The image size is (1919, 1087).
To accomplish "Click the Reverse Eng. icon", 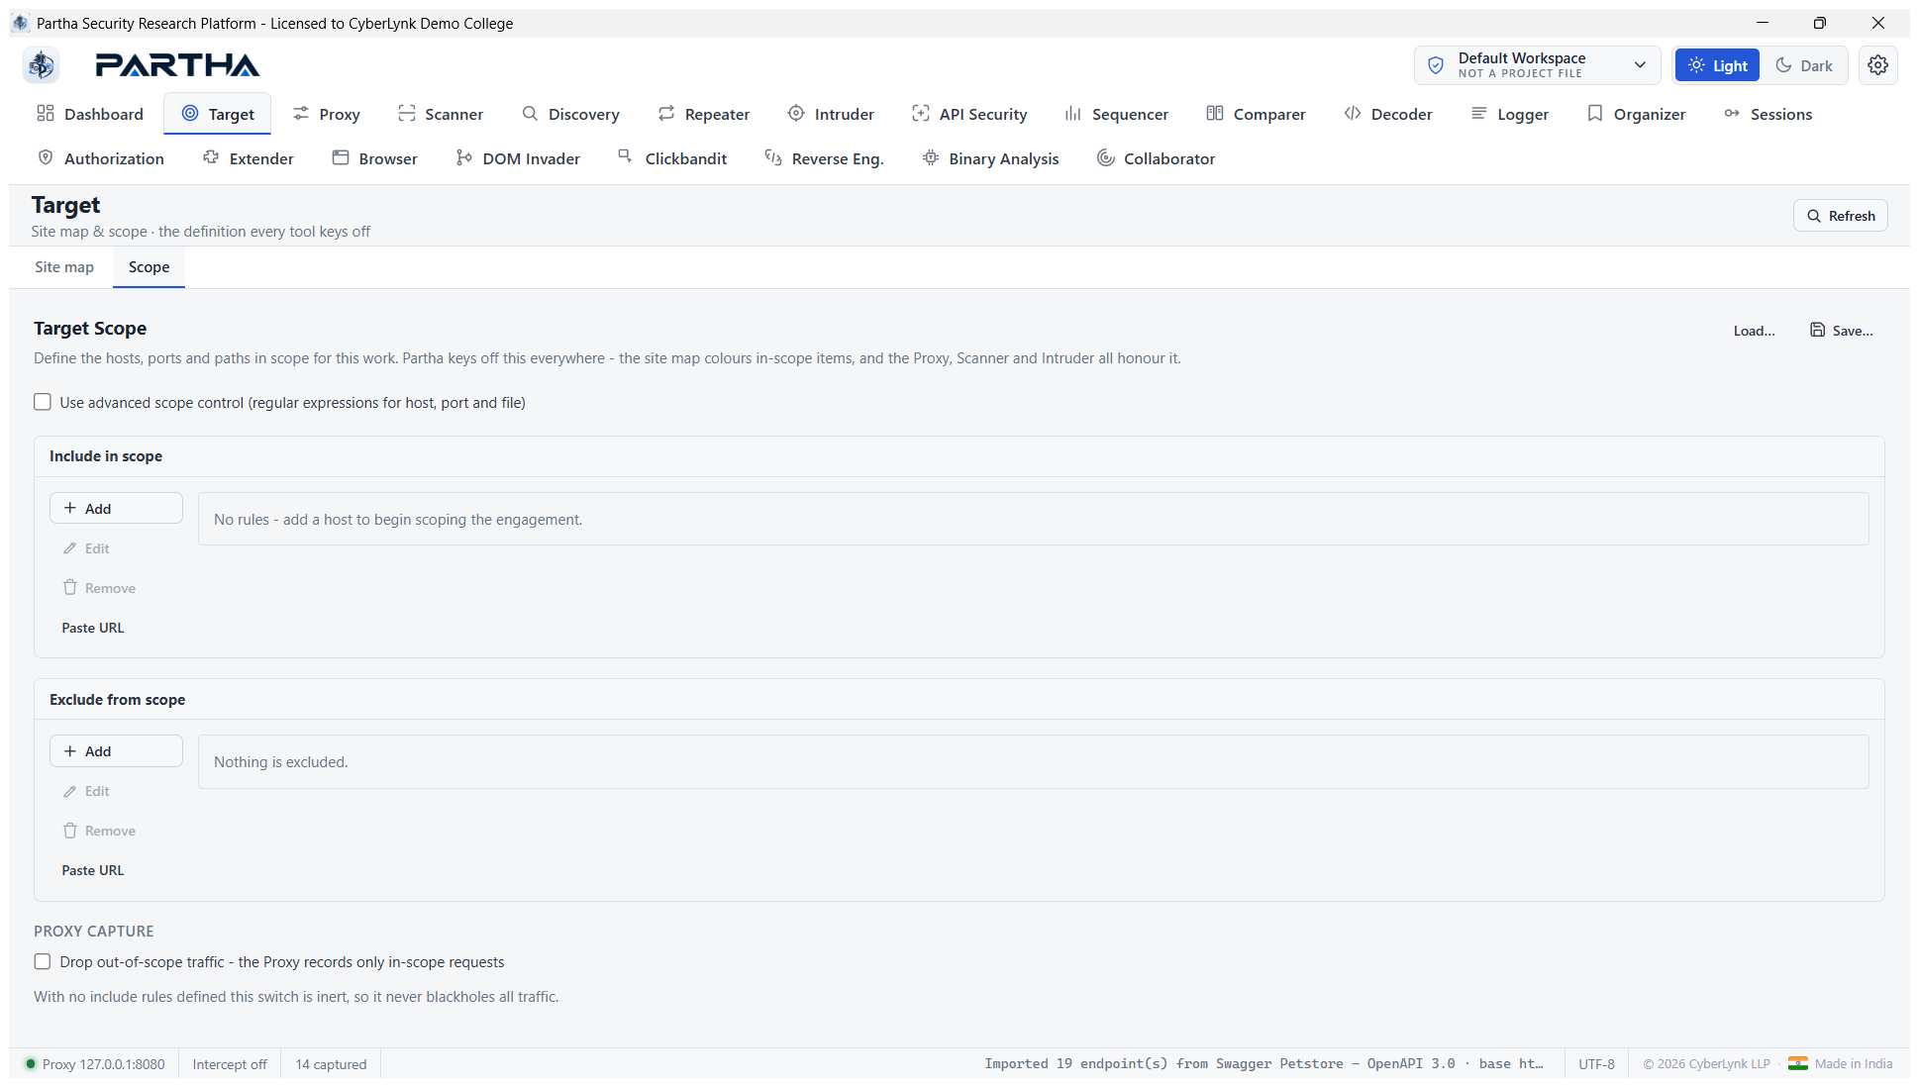I will [773, 157].
